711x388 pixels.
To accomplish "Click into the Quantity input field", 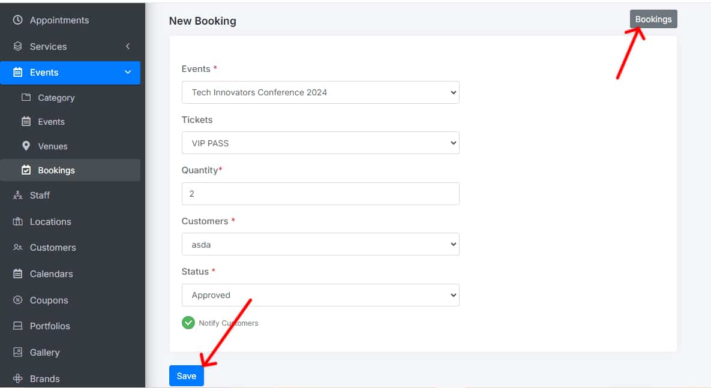I will (320, 194).
